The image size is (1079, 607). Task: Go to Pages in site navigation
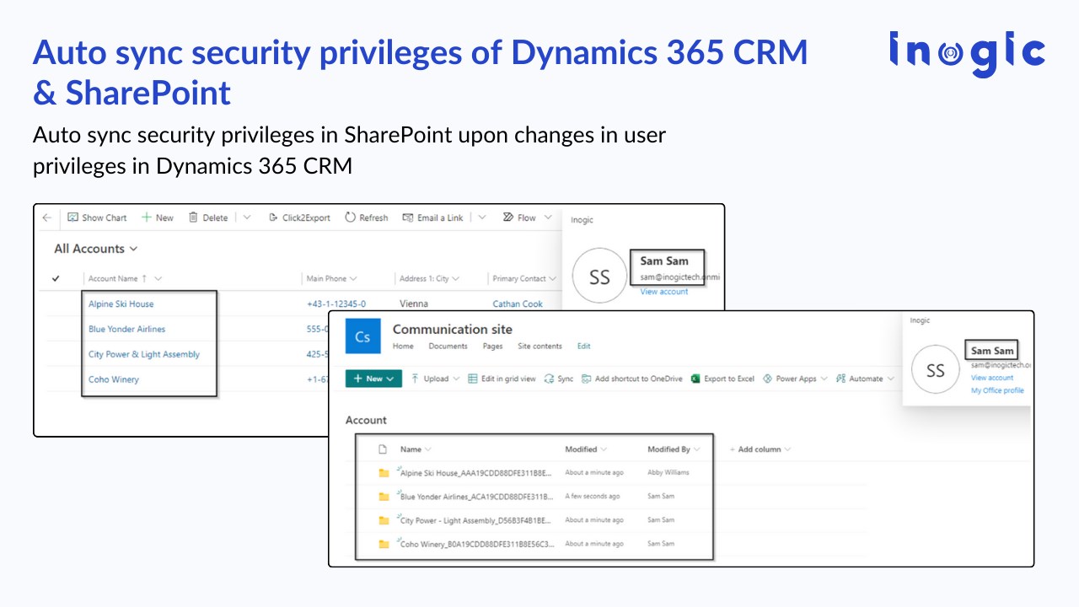pos(492,346)
